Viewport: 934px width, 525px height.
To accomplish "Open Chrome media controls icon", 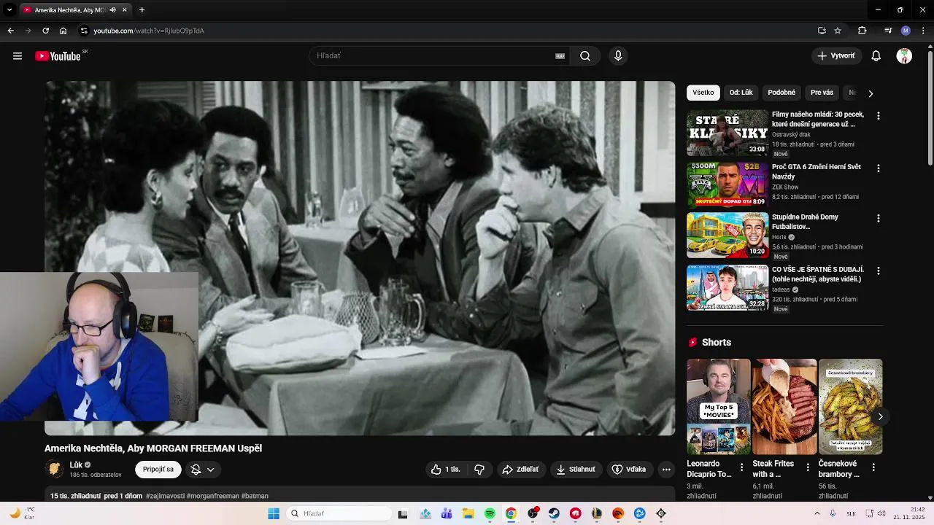I will pos(888,31).
